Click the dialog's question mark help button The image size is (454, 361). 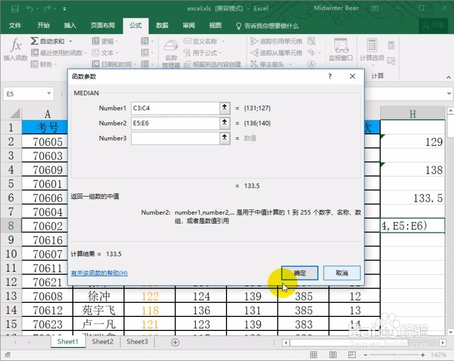(x=330, y=76)
